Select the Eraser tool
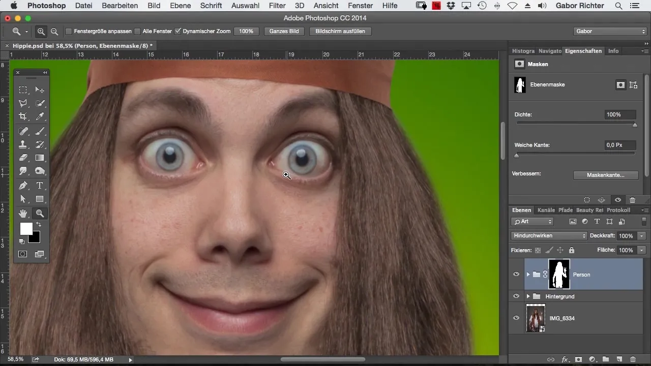651x366 pixels. [x=23, y=158]
